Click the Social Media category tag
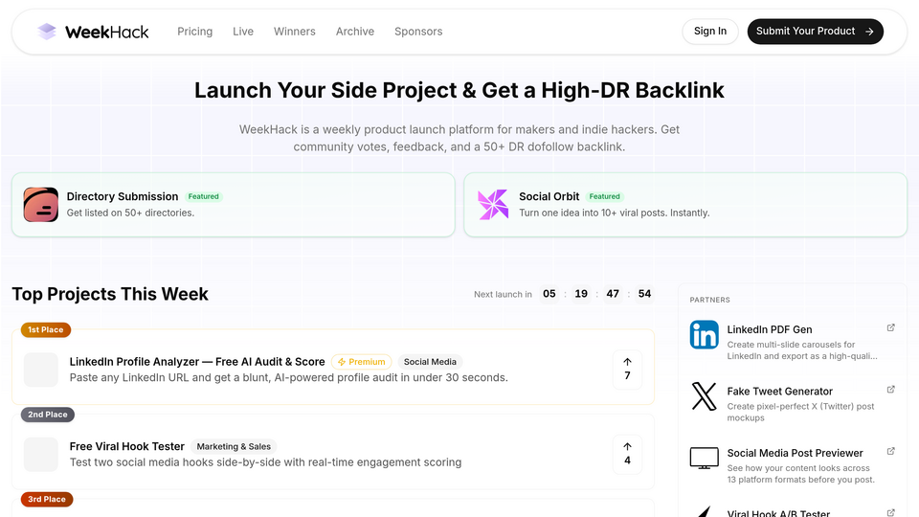919x517 pixels. click(x=430, y=362)
